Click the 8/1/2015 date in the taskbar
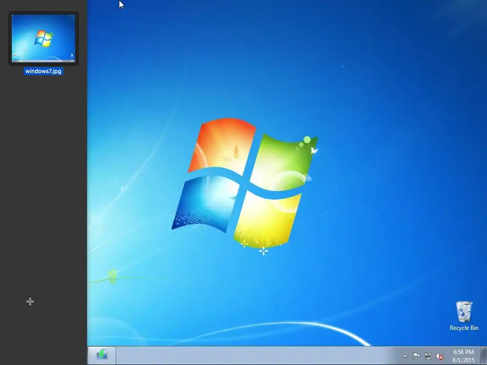The width and height of the screenshot is (487, 365). coord(463,360)
